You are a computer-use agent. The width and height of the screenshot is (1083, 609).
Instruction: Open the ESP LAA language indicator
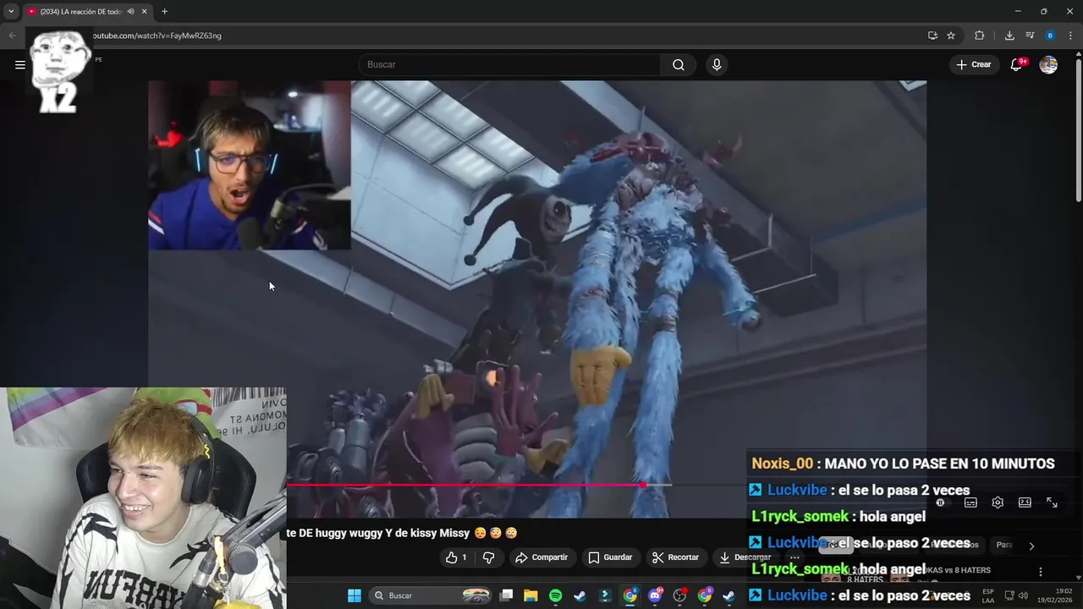click(987, 595)
